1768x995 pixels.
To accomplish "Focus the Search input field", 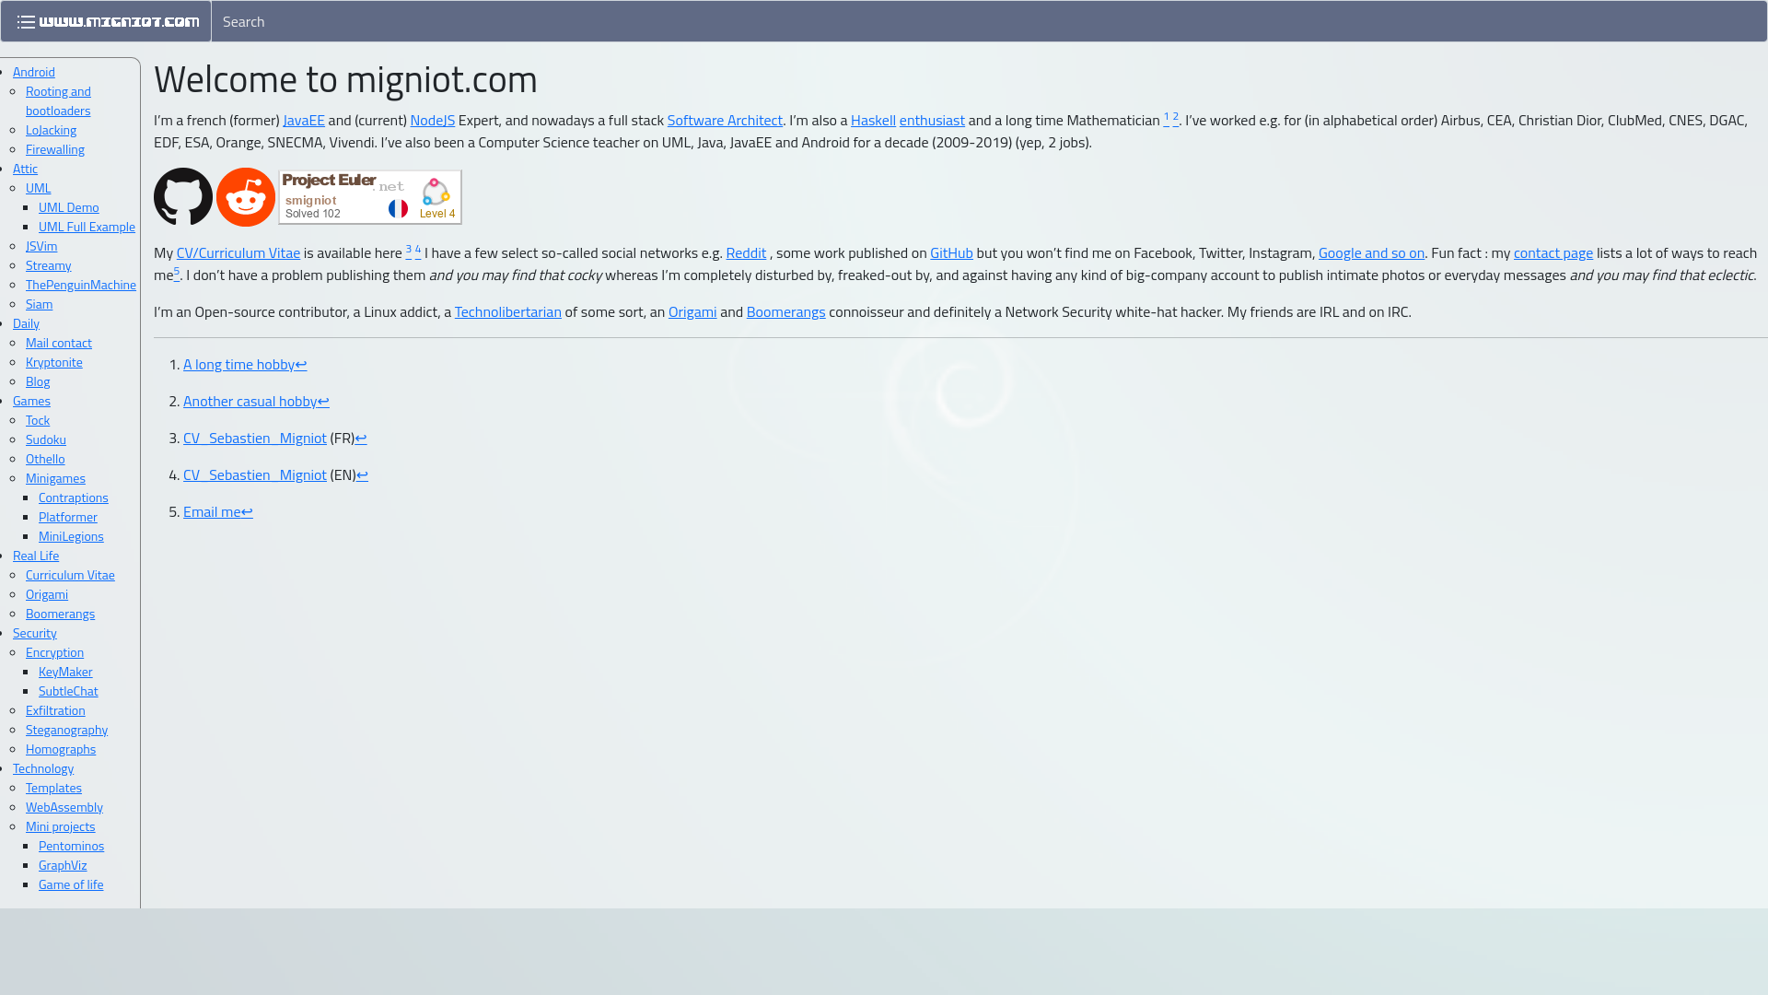I will coord(989,21).
